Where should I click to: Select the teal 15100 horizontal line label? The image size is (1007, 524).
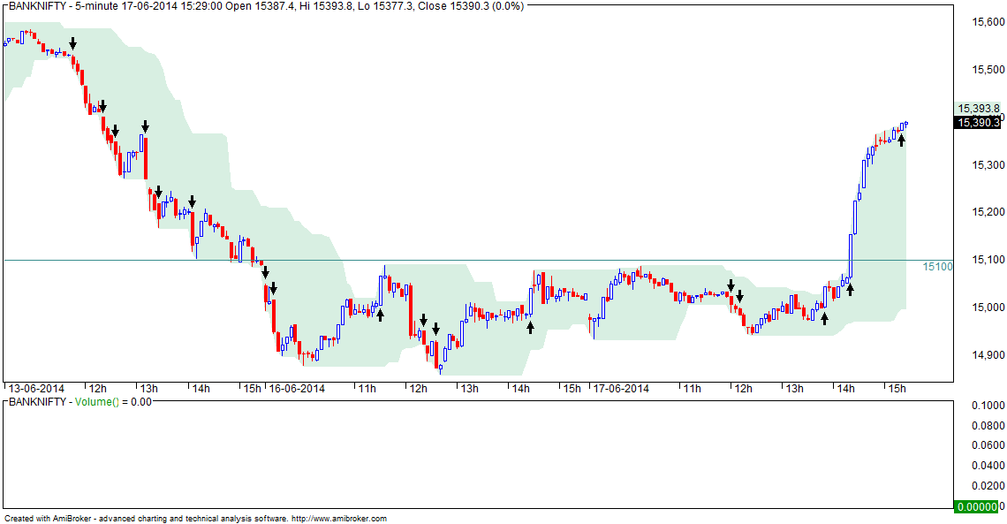pos(939,265)
